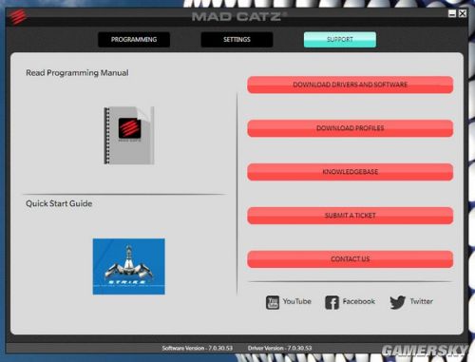
Task: Click the Facebook icon
Action: click(332, 302)
